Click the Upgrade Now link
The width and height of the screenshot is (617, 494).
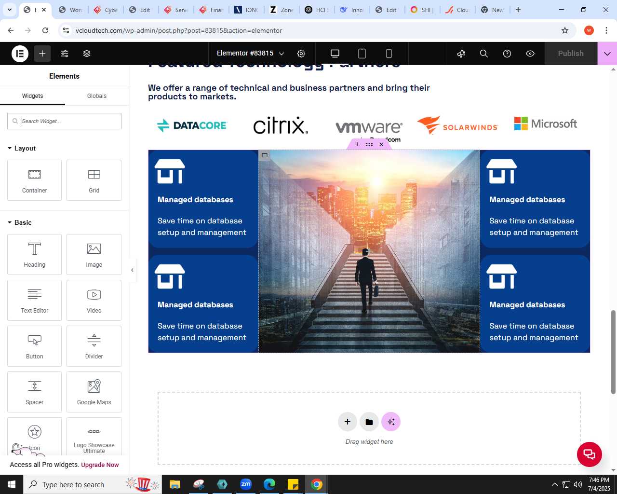[x=100, y=465]
